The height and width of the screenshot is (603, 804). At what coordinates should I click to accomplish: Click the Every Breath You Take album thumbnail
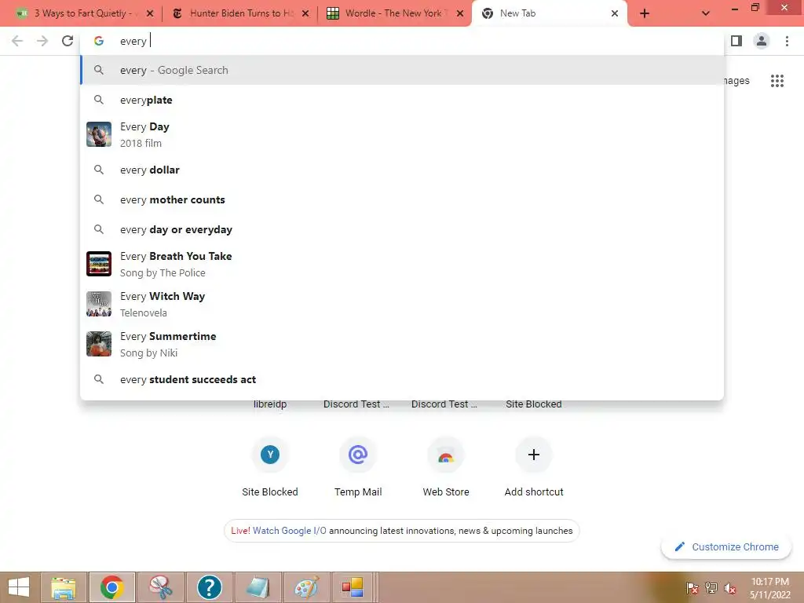tap(99, 264)
